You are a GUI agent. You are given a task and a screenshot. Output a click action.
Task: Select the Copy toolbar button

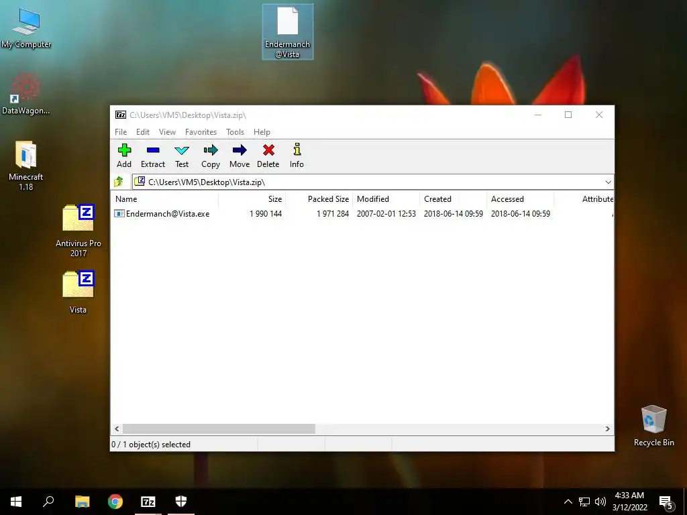[x=210, y=156]
